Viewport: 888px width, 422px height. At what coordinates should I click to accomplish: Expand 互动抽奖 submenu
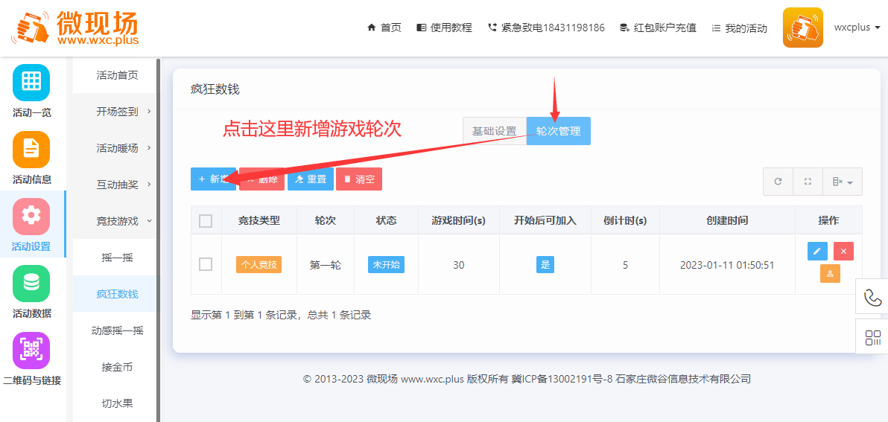pyautogui.click(x=117, y=185)
